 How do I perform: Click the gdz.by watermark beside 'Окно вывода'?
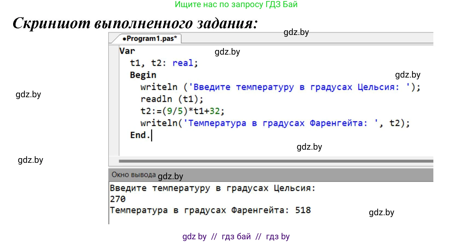click(170, 176)
